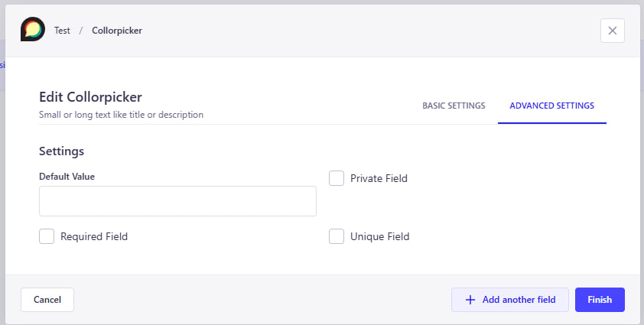This screenshot has height=325, width=644.
Task: Click the app logo icon in the header
Action: (x=33, y=30)
